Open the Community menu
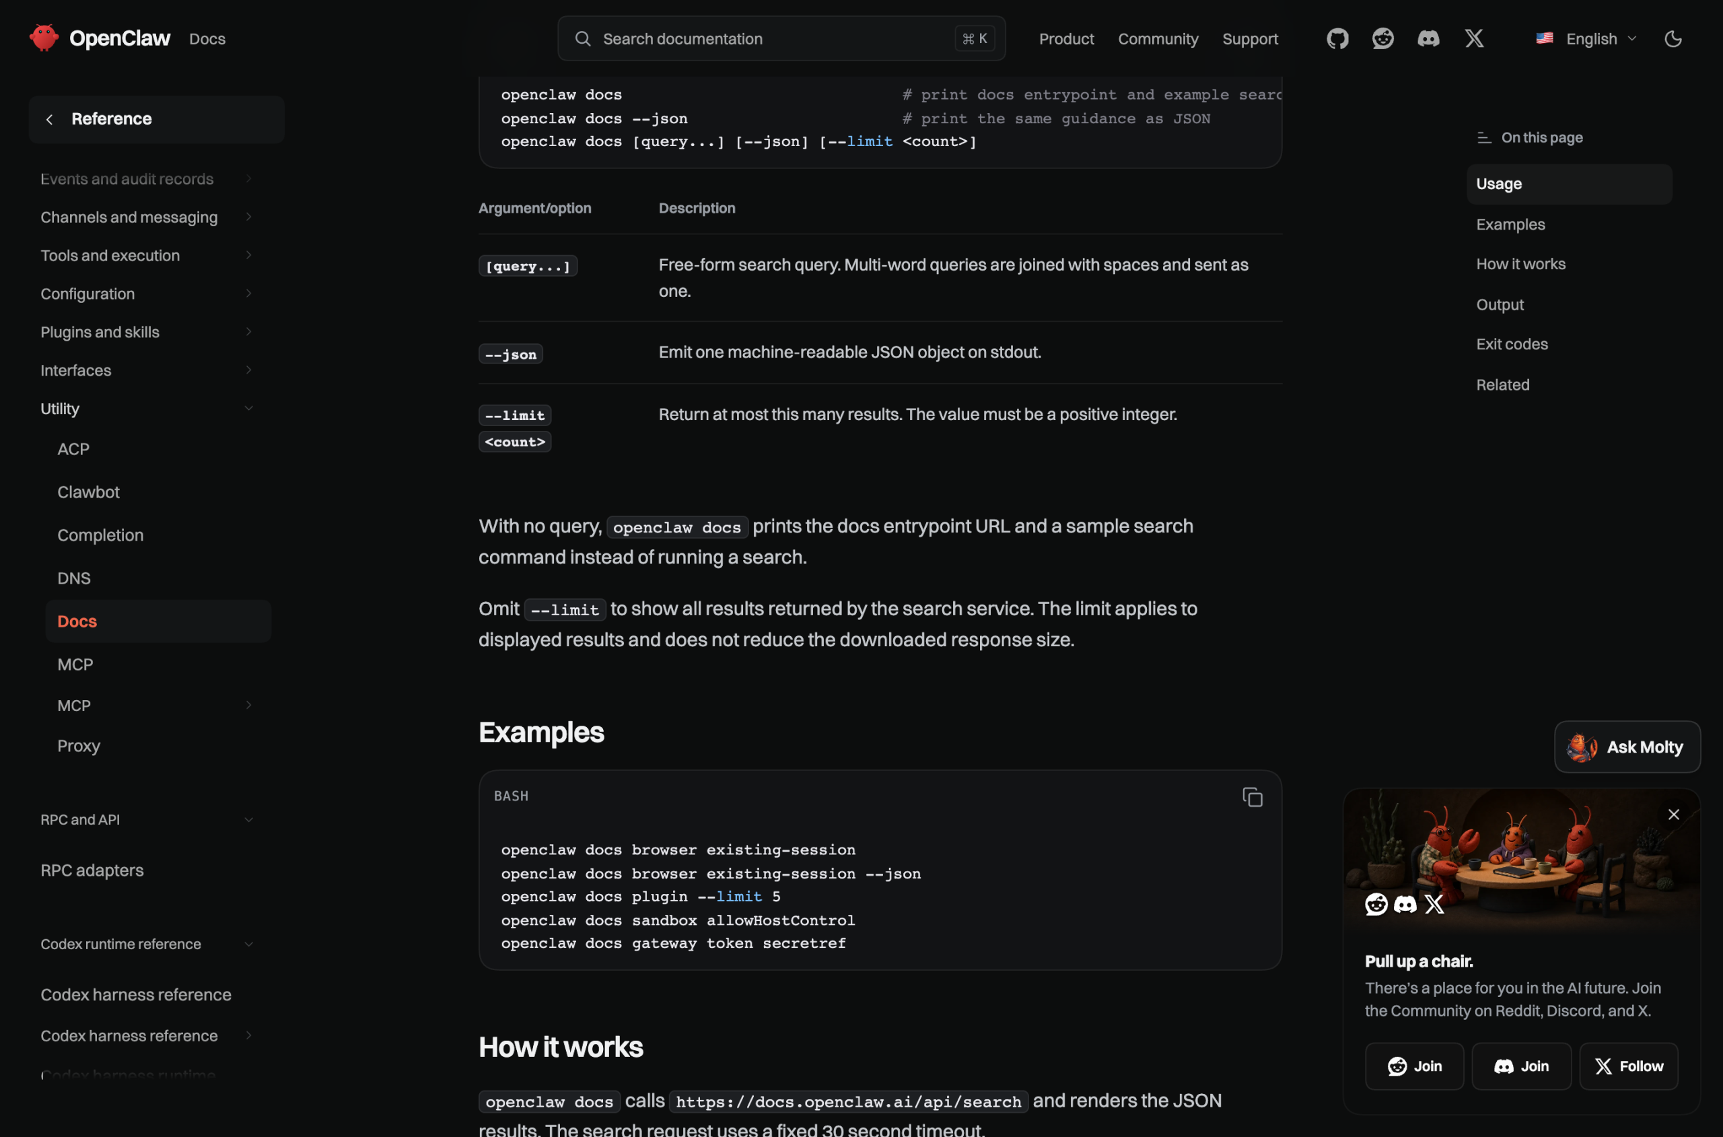This screenshot has height=1137, width=1723. coord(1158,38)
